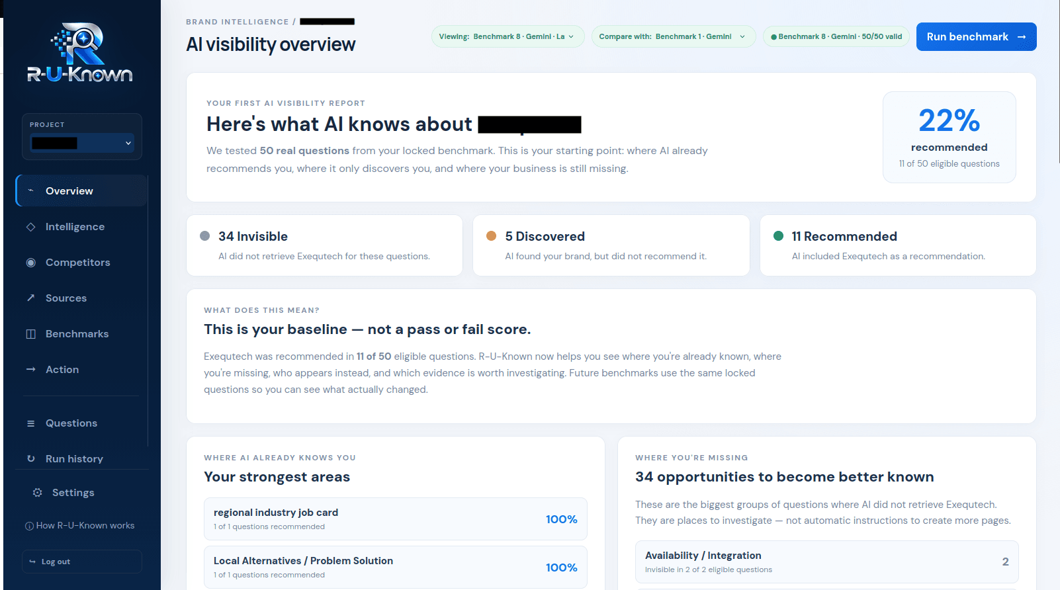Screen dimensions: 1060x590
Task: Open the Benchmarks page
Action: pyautogui.click(x=81, y=334)
